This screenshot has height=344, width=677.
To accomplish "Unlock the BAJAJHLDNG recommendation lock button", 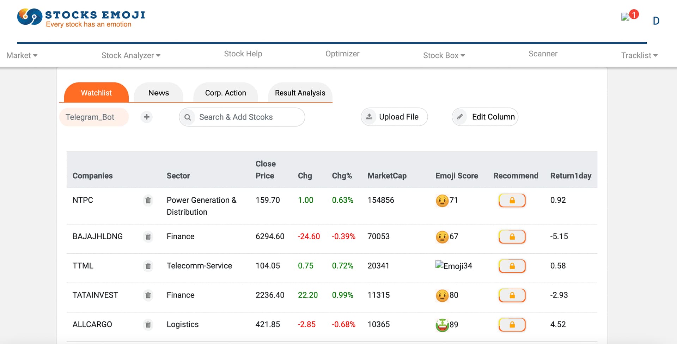I will (x=512, y=236).
